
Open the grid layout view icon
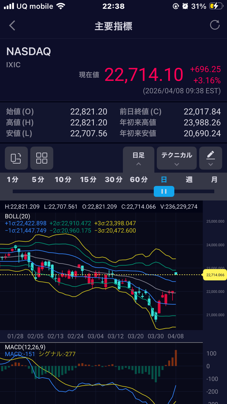tap(42, 158)
